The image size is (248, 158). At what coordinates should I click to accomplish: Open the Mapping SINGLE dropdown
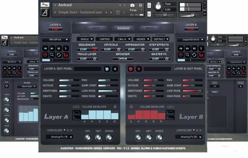85,39
